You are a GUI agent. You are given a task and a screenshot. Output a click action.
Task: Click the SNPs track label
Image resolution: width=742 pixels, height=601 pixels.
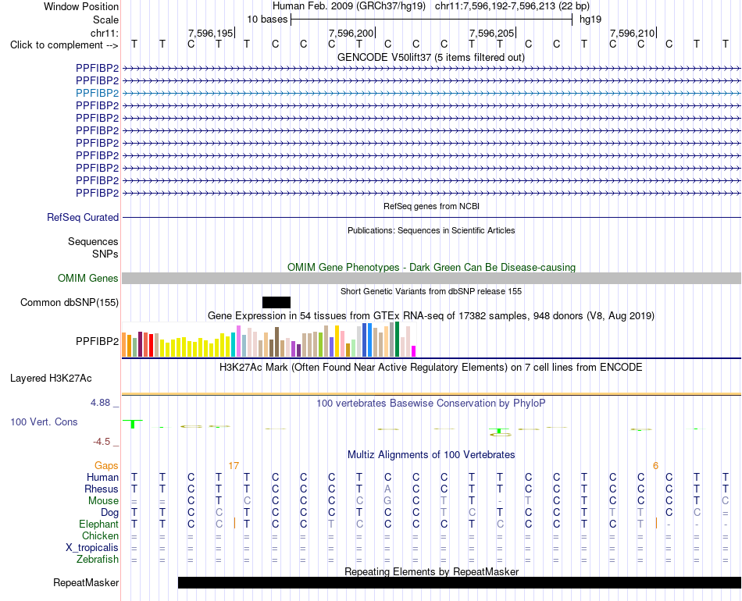click(105, 254)
